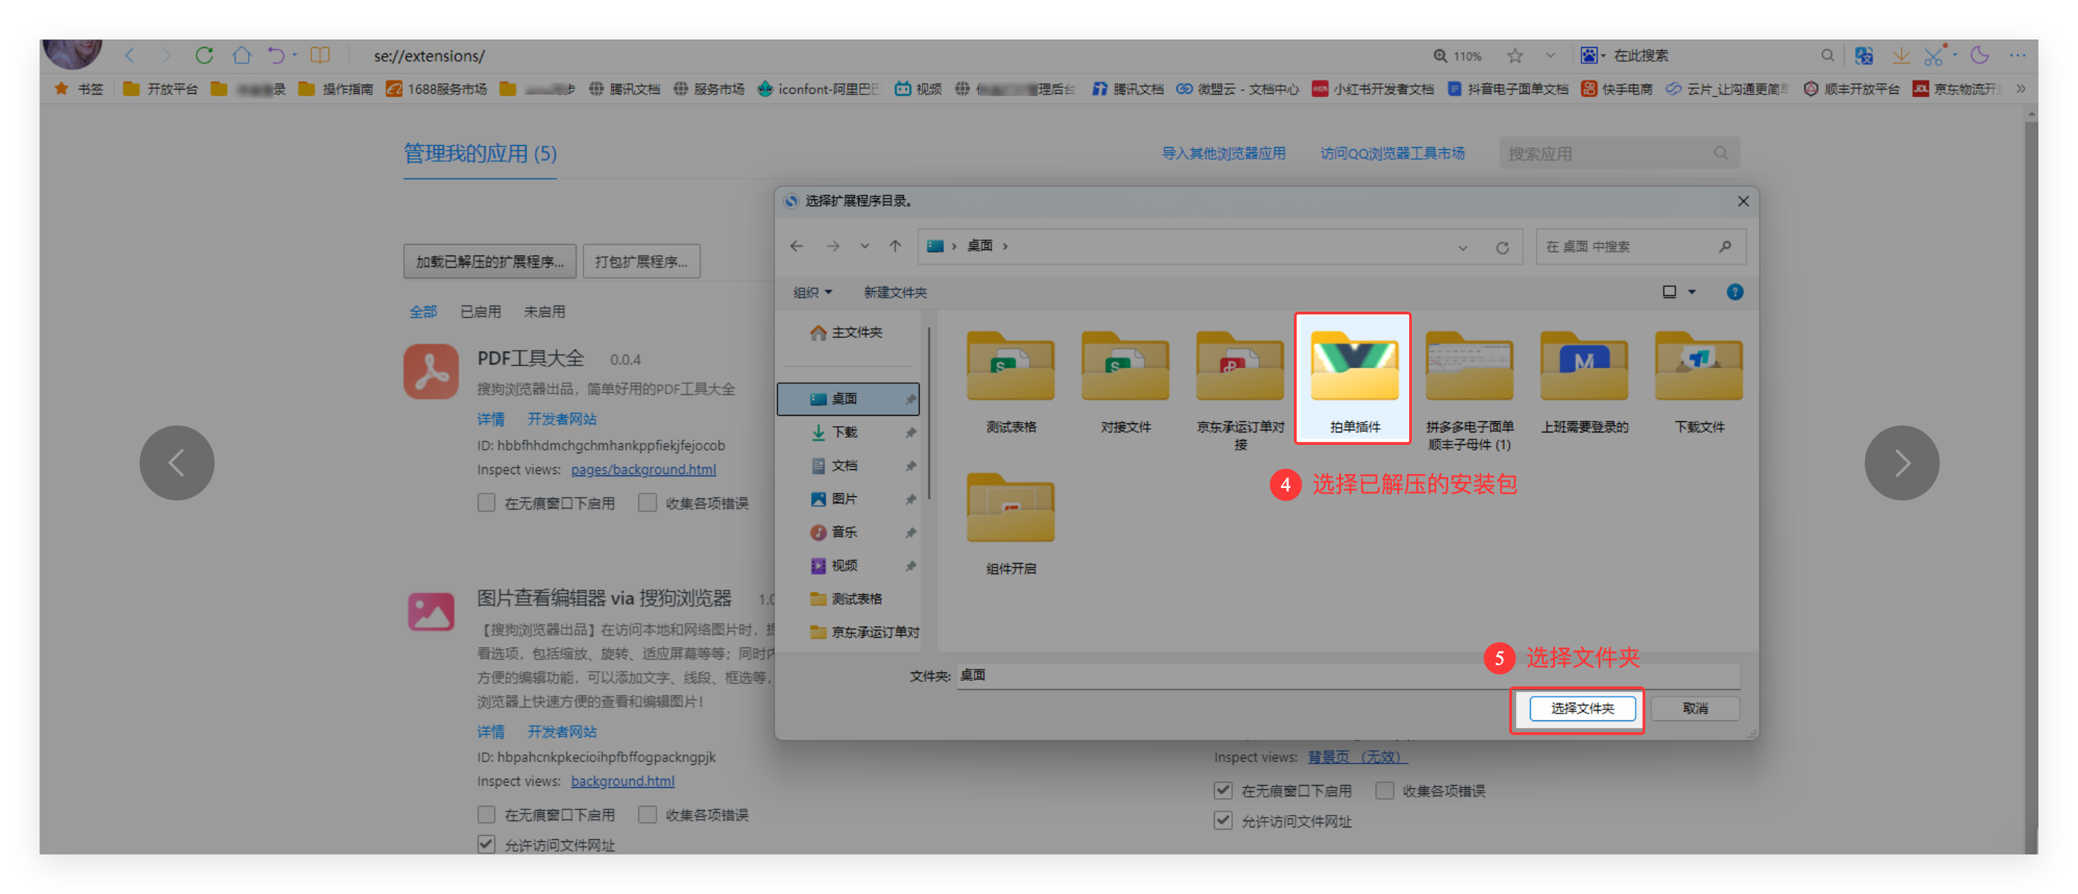Viewport: 2078px width, 894px height.
Task: Open the blue help icon in dialog
Action: (1734, 292)
